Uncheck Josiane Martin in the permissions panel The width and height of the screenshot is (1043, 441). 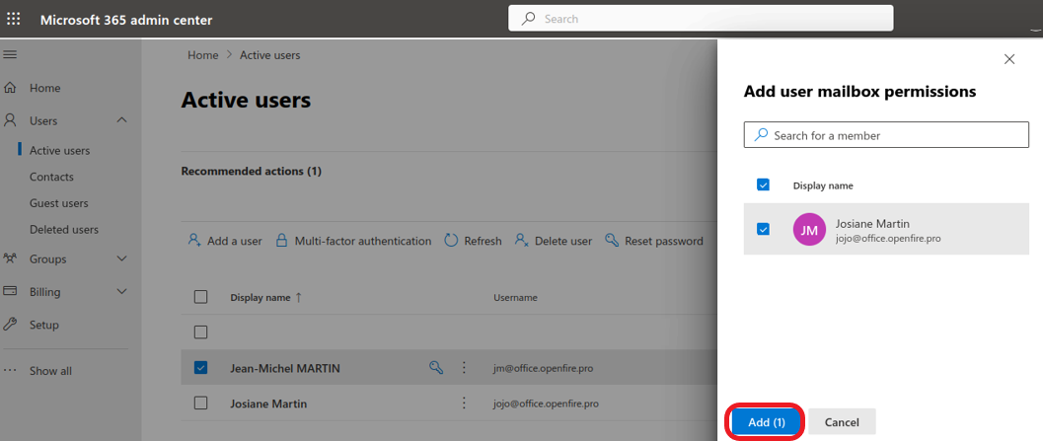pos(764,229)
